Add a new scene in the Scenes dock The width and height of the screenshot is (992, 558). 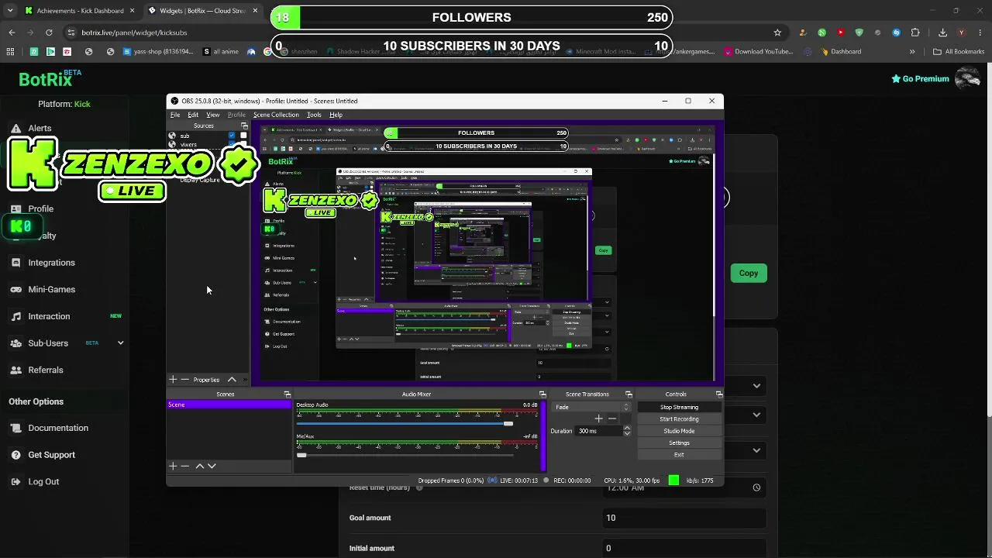173,466
